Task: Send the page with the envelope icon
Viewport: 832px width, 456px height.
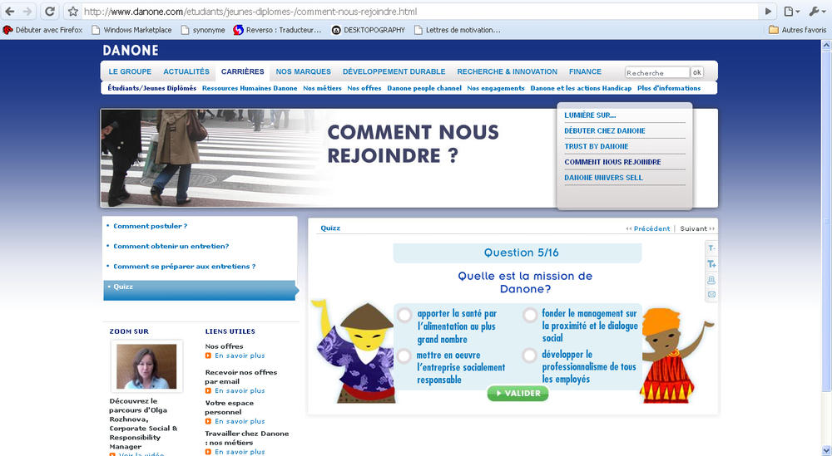Action: click(x=711, y=295)
